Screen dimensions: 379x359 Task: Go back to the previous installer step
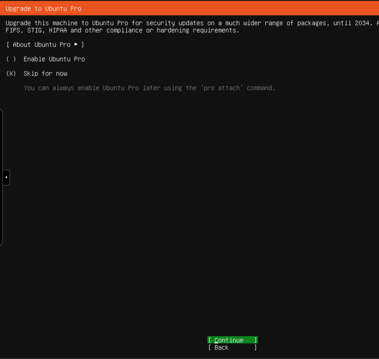232,347
